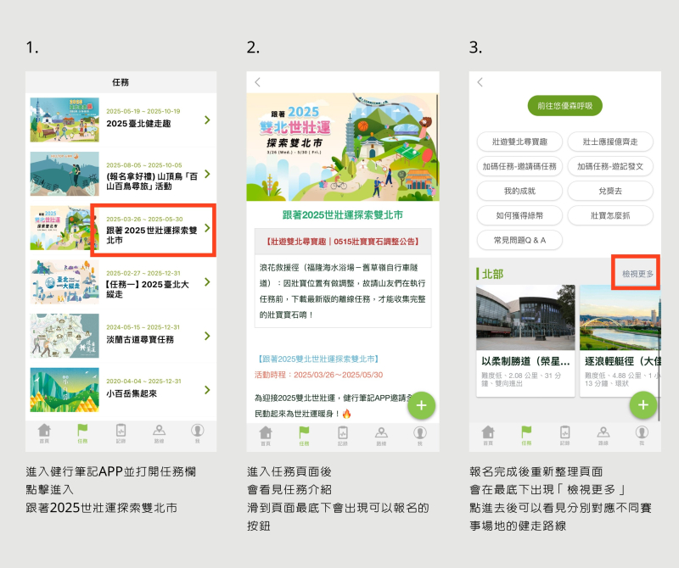Open the 以柔制勝道 route card
Viewport: 679px width, 568px height.
525,339
